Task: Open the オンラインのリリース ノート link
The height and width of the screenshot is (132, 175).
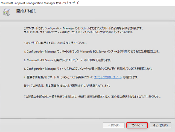Action: click(x=108, y=77)
